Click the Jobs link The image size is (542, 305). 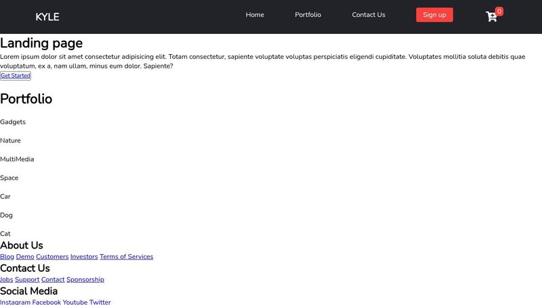(6, 279)
